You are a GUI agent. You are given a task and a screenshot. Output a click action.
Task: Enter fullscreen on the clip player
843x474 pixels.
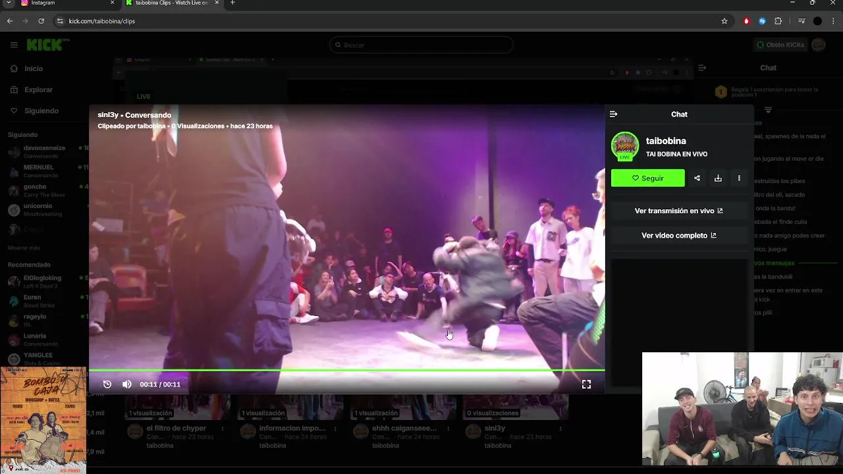(x=586, y=384)
